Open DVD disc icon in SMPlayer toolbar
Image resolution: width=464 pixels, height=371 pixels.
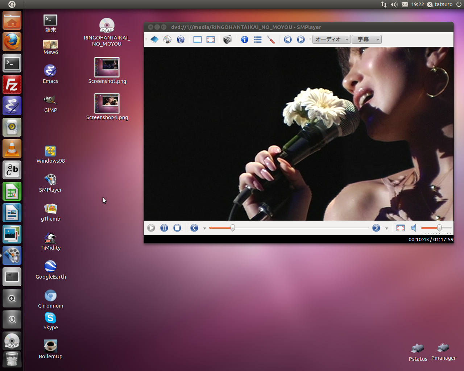[167, 39]
